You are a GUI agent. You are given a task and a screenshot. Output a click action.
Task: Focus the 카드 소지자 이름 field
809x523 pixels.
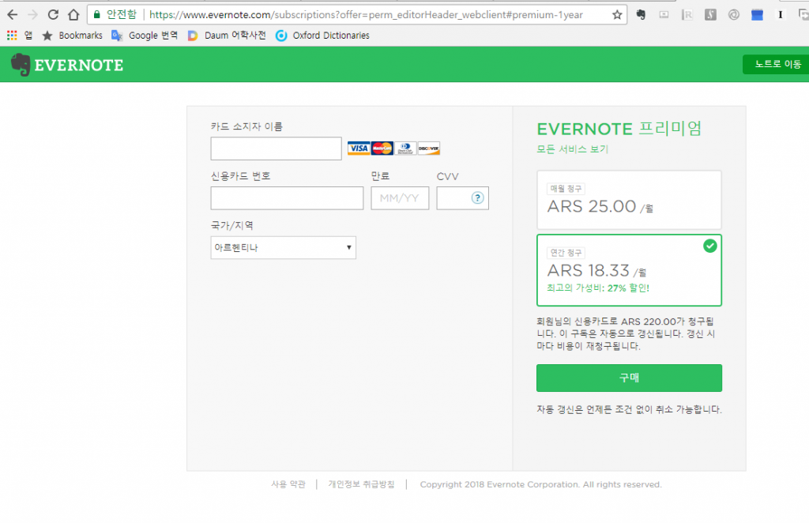click(276, 149)
